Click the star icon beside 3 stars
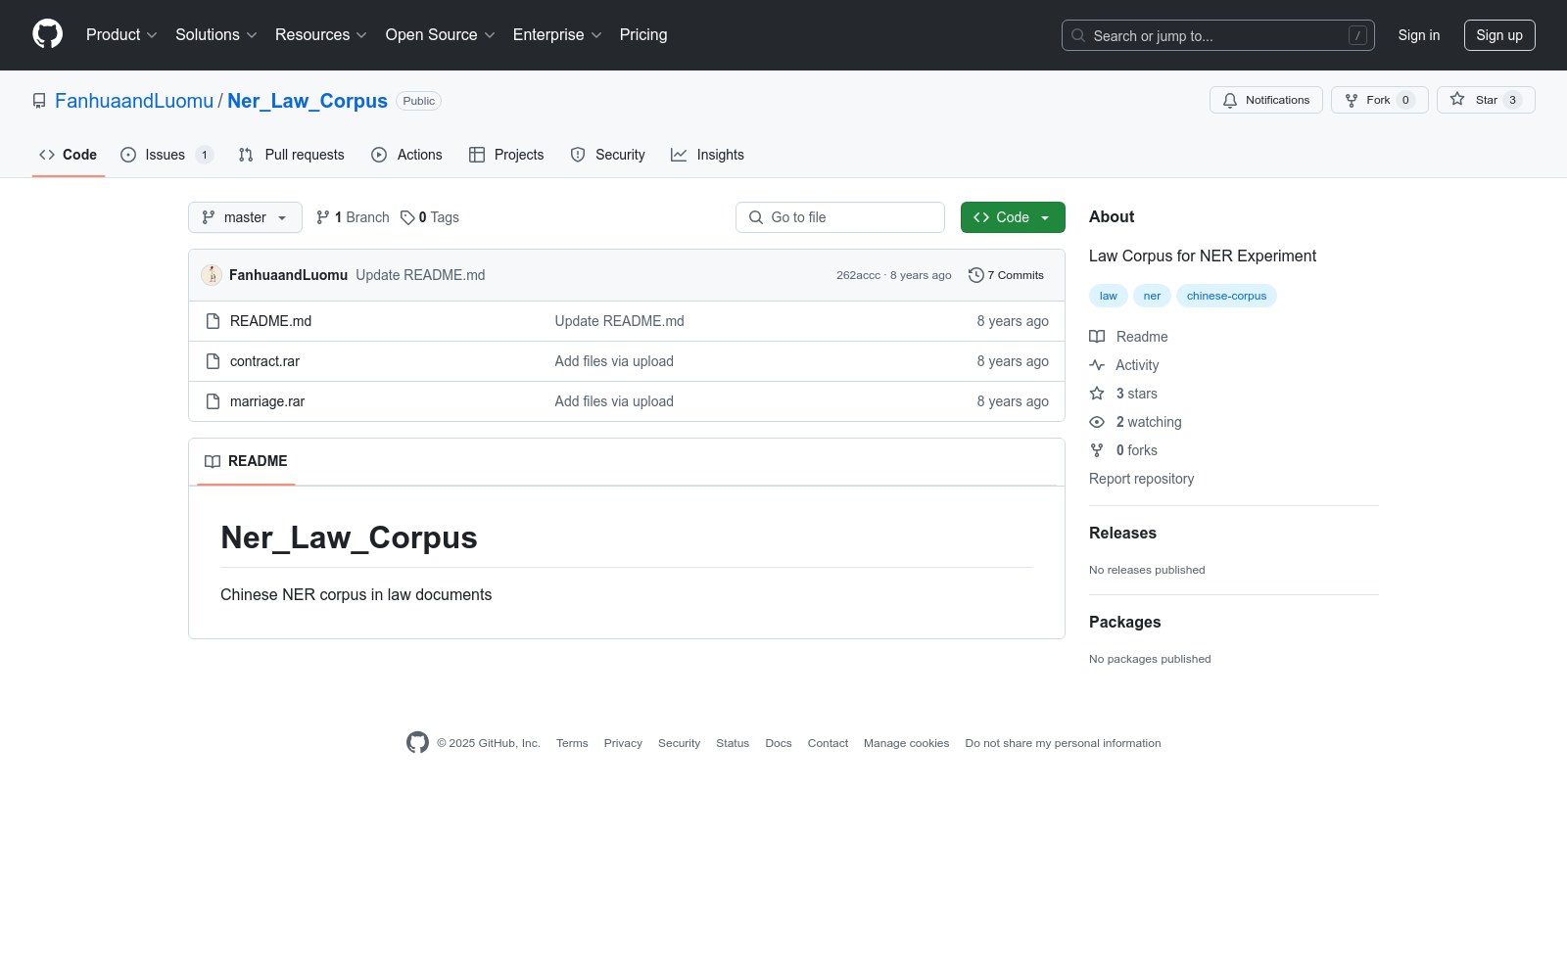The width and height of the screenshot is (1567, 979). tap(1097, 394)
